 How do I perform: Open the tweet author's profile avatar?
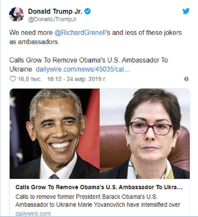17,14
